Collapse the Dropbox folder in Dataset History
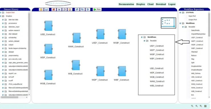The image size is (211, 109). pos(0,16)
